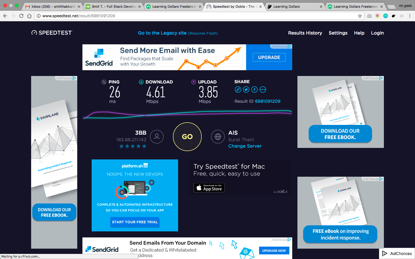The height and width of the screenshot is (259, 415).
Task: Go to the Legacy site link
Action: [162, 33]
